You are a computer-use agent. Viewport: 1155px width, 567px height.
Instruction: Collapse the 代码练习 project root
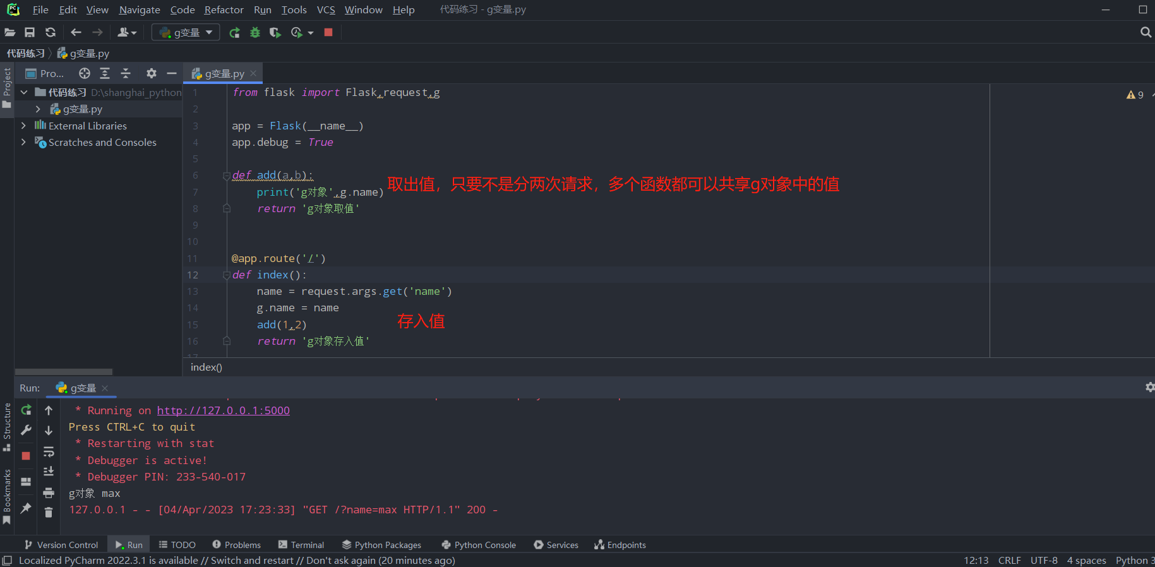[24, 92]
